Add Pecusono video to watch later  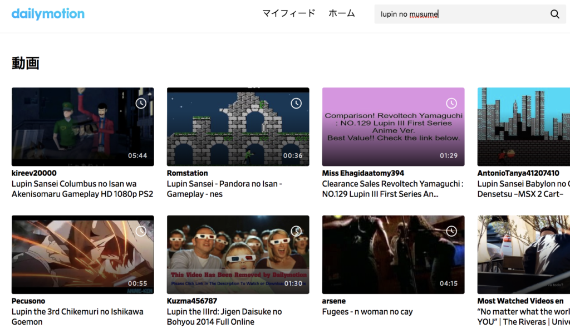coord(141,231)
